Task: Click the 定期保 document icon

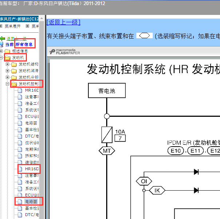Action: (20, 149)
